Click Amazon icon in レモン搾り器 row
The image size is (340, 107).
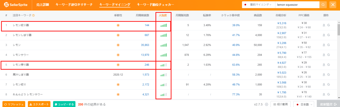tap(324, 65)
